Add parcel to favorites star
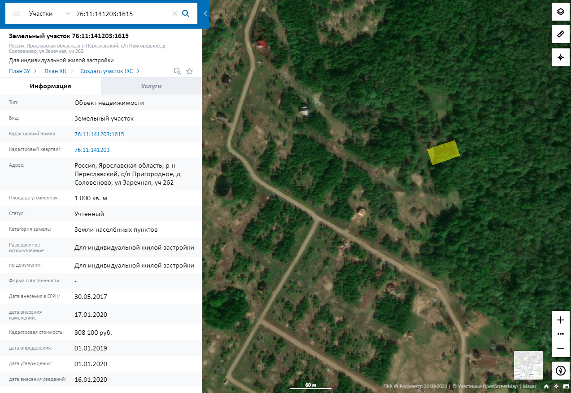Viewport: 571px width, 393px height. 189,71
